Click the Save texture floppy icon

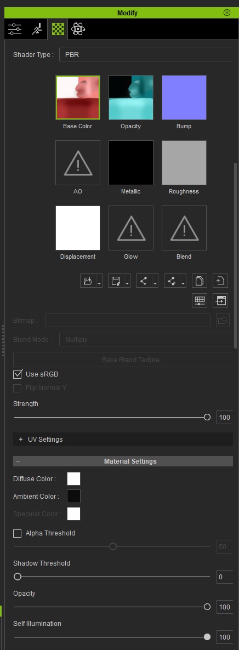pyautogui.click(x=116, y=281)
